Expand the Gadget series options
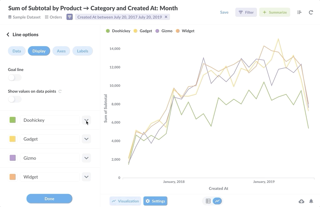The height and width of the screenshot is (207, 320). coord(86,139)
